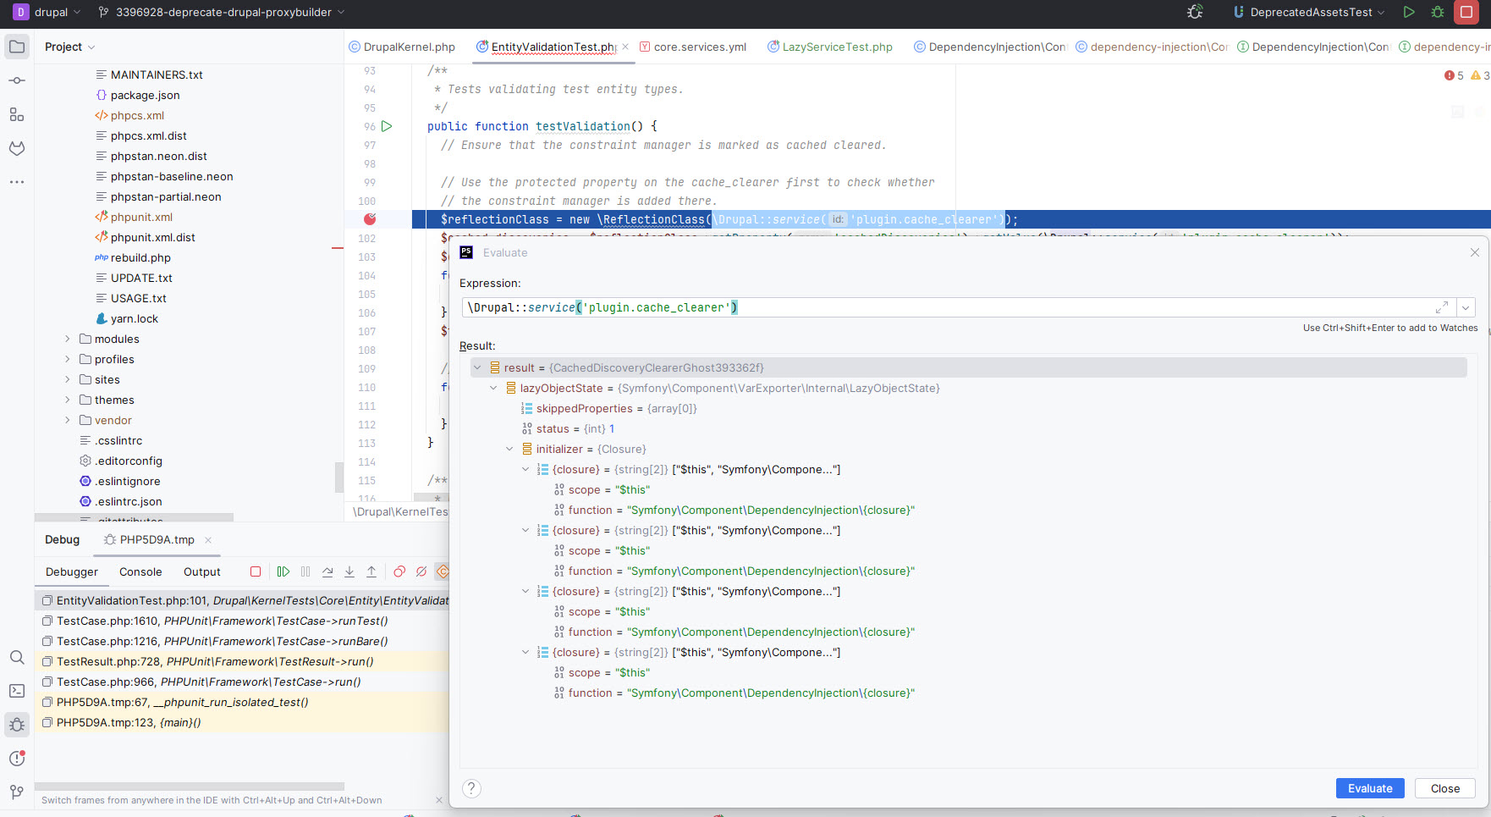Switch to the Console debug tab
This screenshot has width=1491, height=817.
point(140,572)
